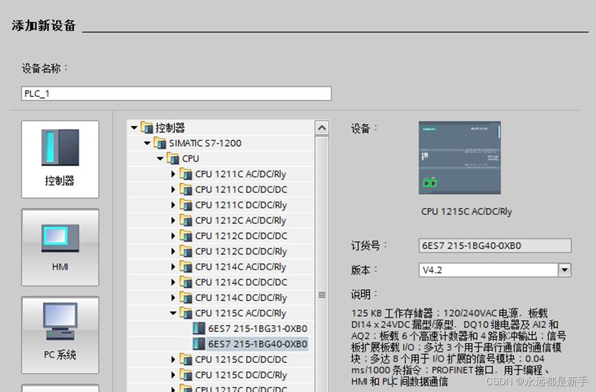
Task: Click the scroll-up arrow of device tree
Action: click(322, 128)
